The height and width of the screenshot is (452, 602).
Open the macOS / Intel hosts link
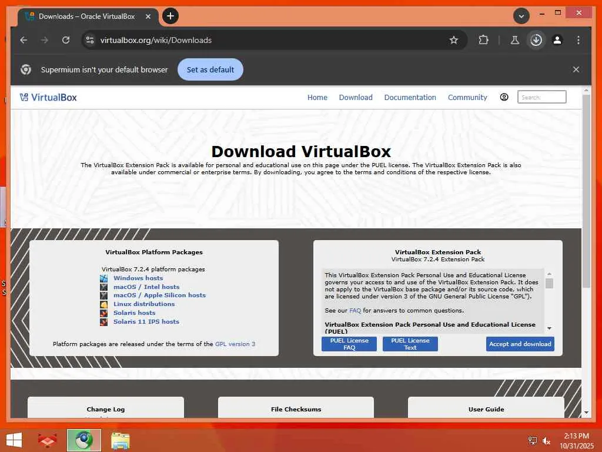(x=146, y=287)
